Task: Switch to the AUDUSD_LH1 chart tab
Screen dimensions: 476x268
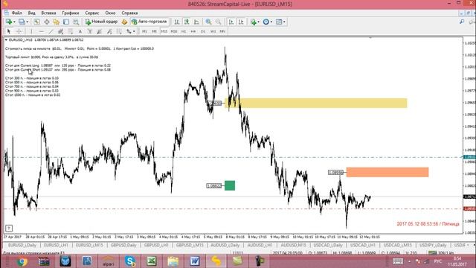Action: point(260,245)
